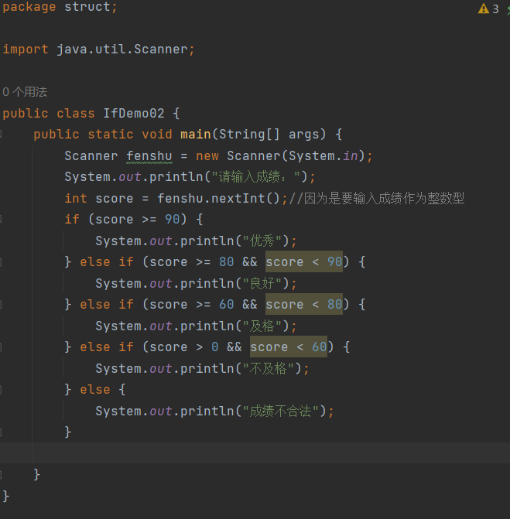Click the comment '//因为是要输入成绩作为整数型'
This screenshot has width=510, height=519.
[377, 198]
